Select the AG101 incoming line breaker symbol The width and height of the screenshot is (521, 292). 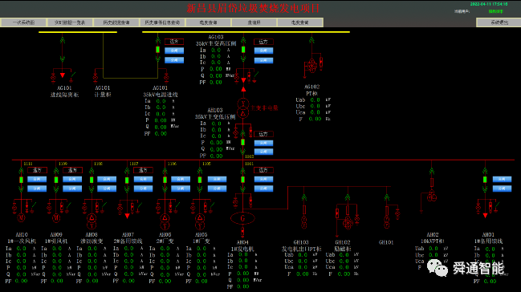158,50
